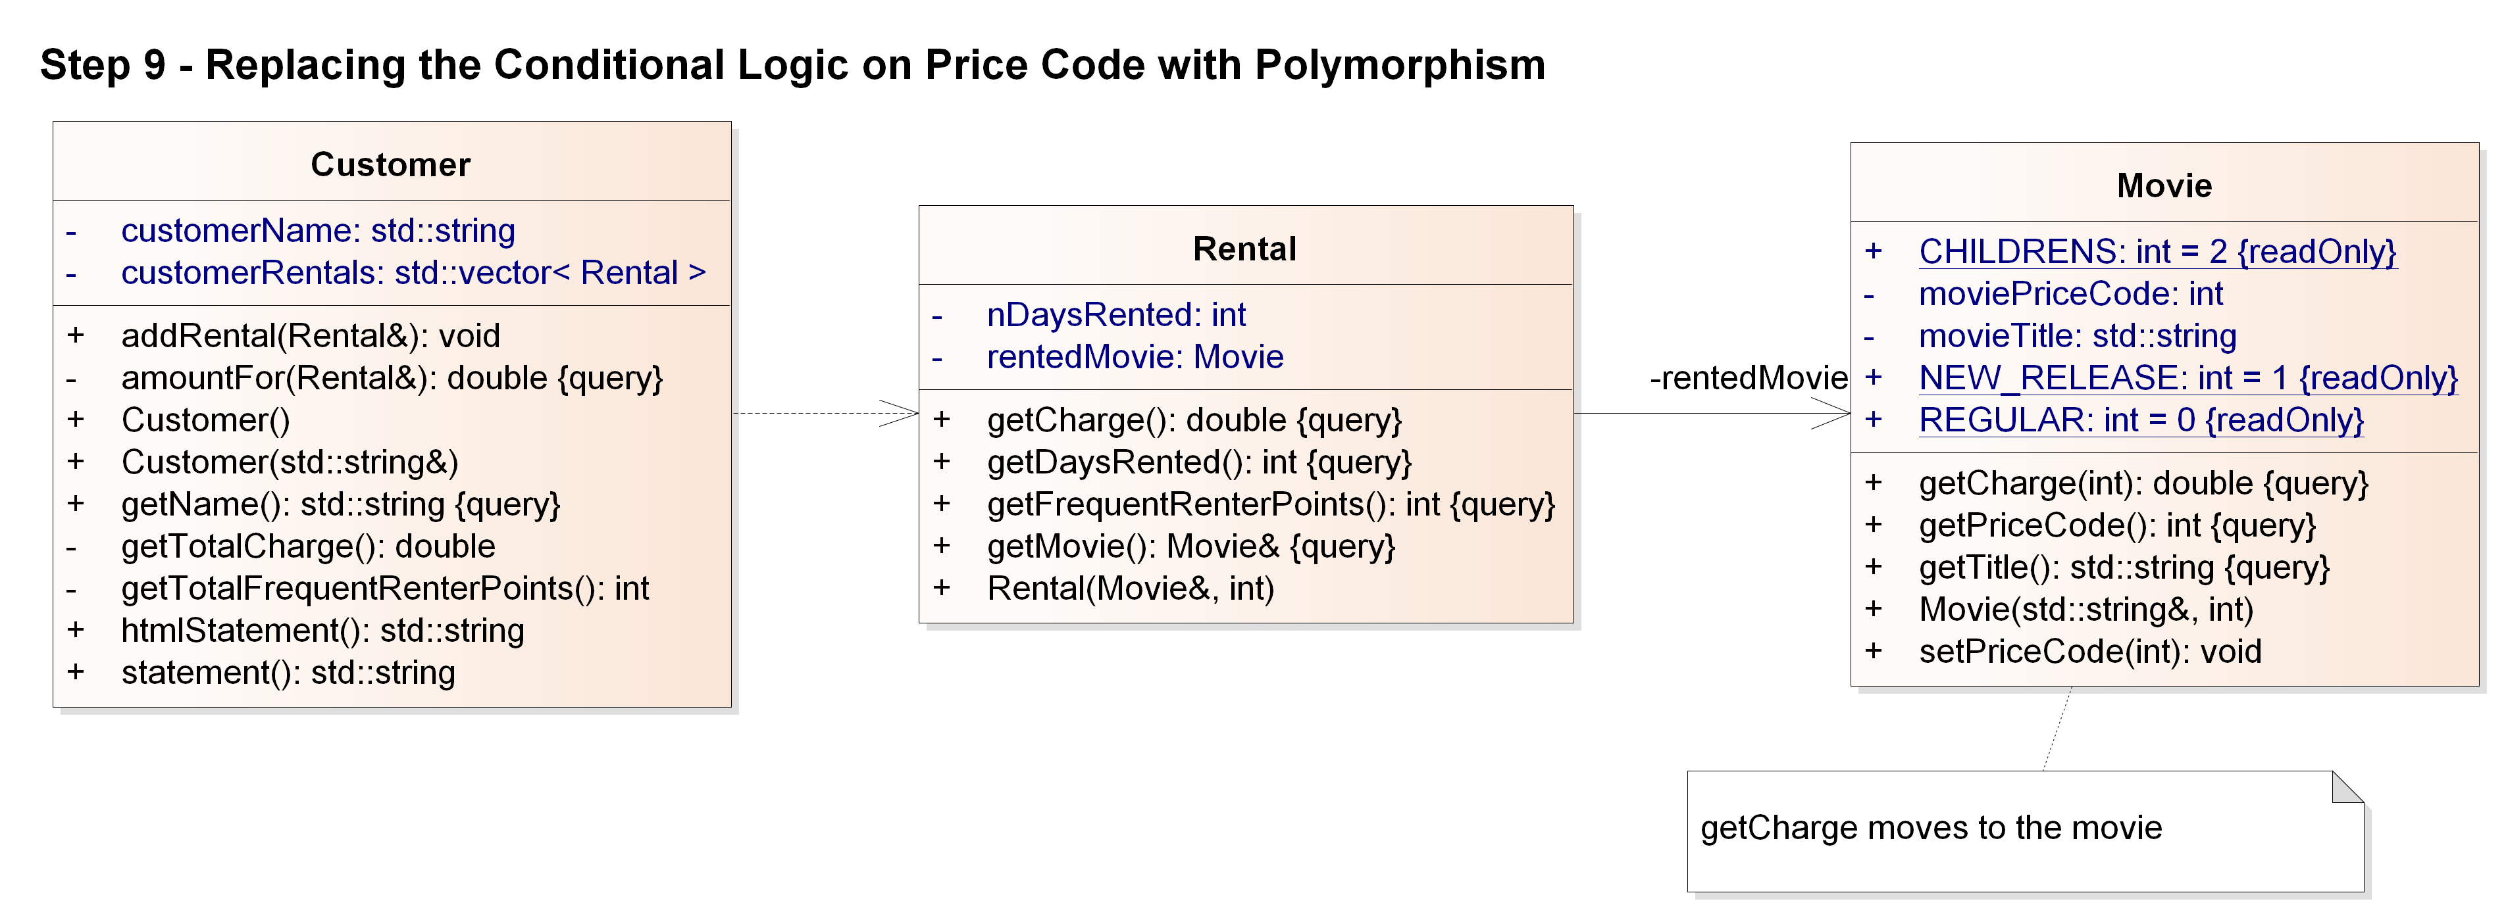Viewport: 2506px width, 918px height.
Task: Select the customerName attribute
Action: click(318, 230)
